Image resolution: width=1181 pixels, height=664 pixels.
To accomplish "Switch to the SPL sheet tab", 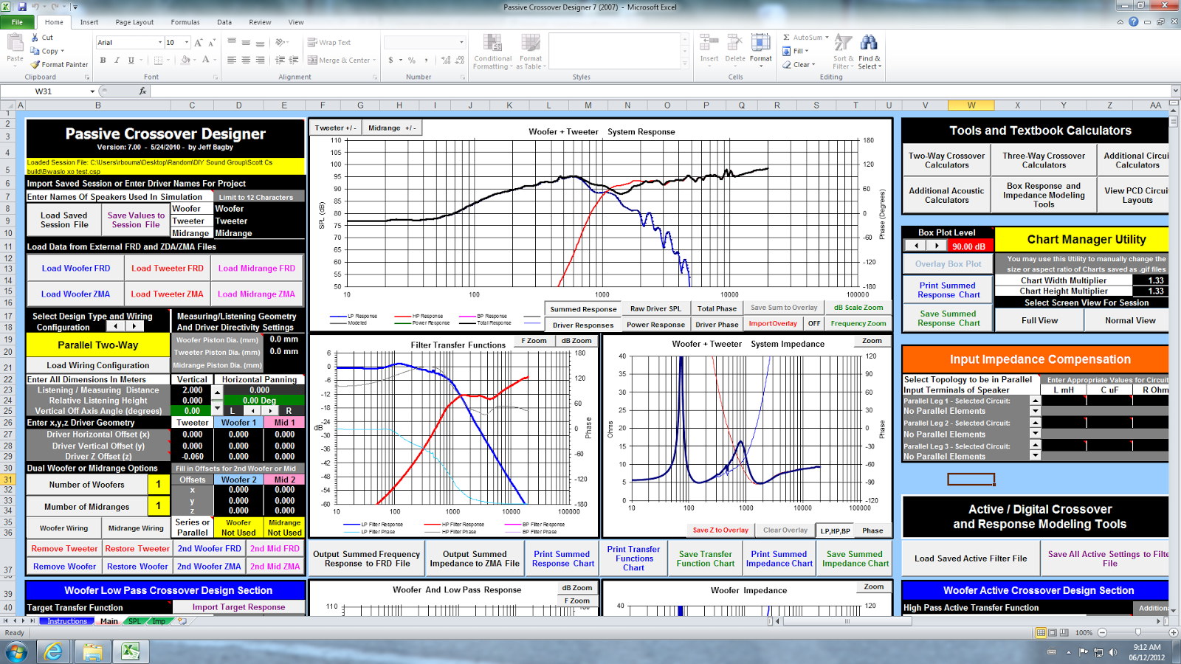I will (134, 621).
